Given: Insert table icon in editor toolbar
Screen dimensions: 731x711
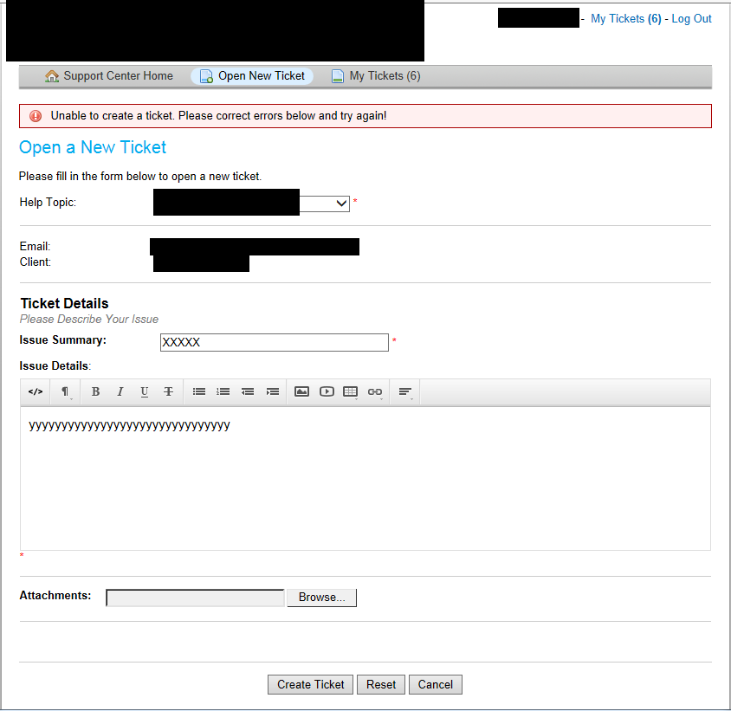Looking at the screenshot, I should click(351, 391).
